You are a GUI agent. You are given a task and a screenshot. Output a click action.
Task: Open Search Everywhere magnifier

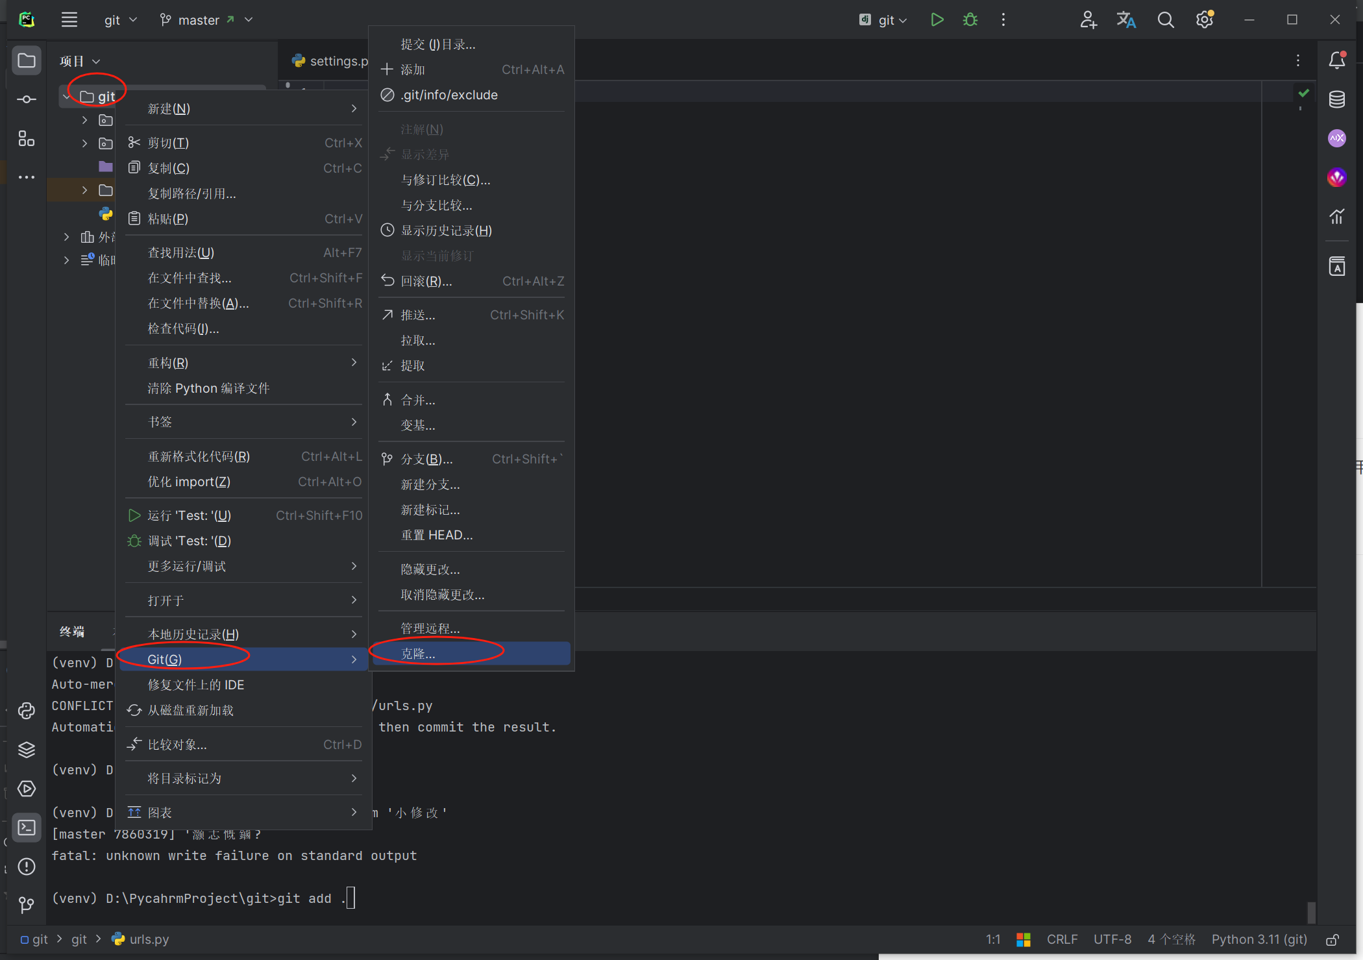pos(1166,20)
